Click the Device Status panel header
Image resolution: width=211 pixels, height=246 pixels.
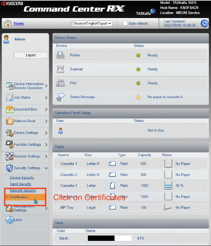[x=130, y=38]
